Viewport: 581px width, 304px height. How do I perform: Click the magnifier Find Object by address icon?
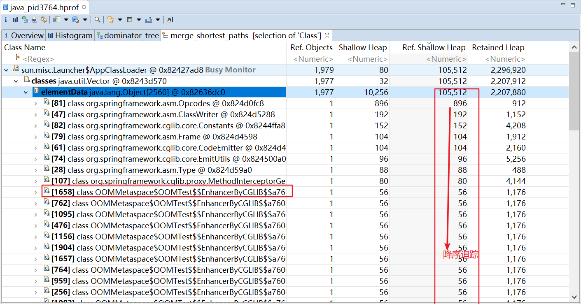point(97,19)
